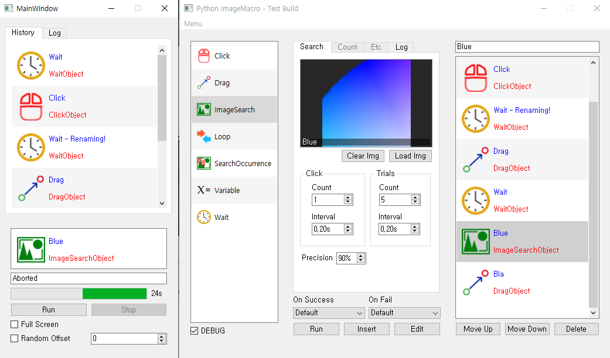Click the Delete button
610x358 pixels.
[x=576, y=329]
